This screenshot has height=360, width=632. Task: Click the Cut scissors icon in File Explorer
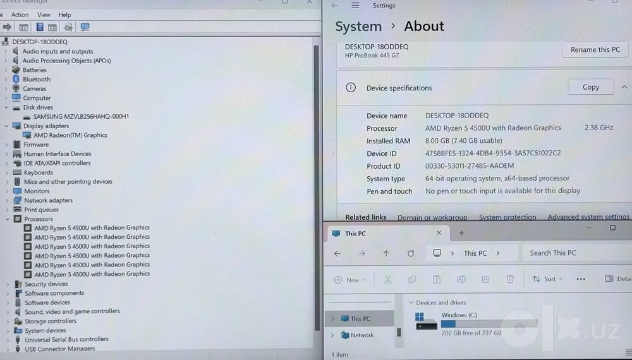pyautogui.click(x=388, y=279)
